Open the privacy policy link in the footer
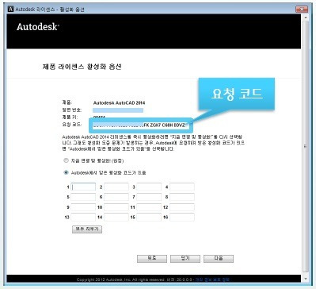 pyautogui.click(x=212, y=279)
